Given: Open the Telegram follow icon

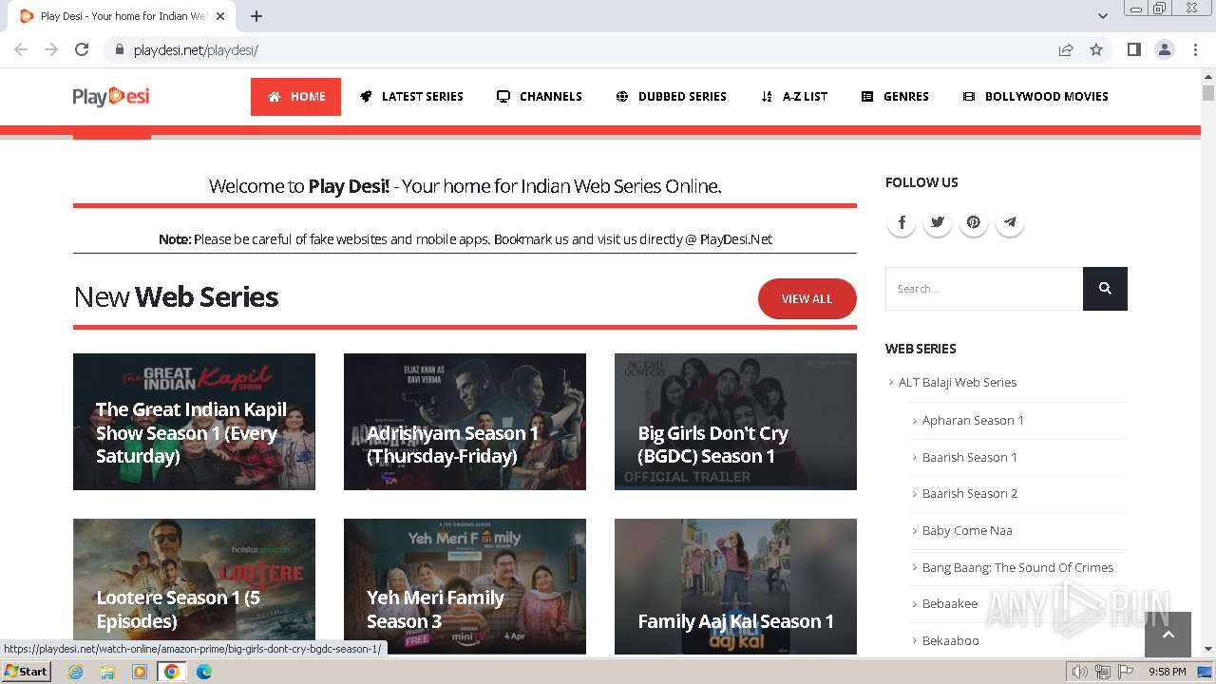Looking at the screenshot, I should pos(1010,222).
